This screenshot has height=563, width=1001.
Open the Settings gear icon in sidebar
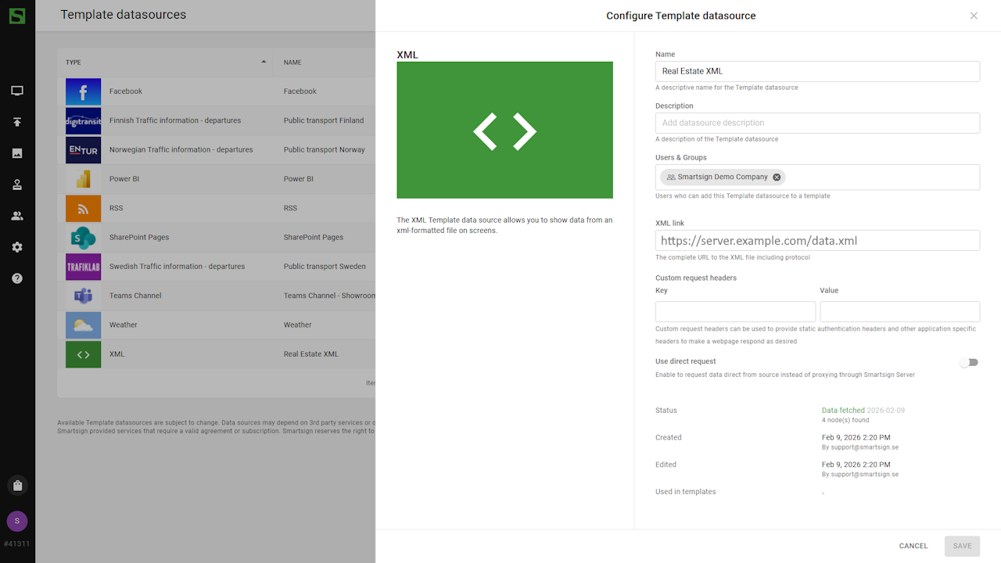pyautogui.click(x=17, y=247)
